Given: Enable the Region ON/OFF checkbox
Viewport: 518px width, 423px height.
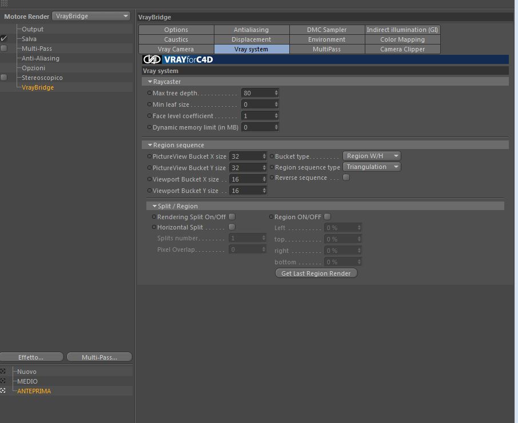Looking at the screenshot, I should [x=327, y=216].
